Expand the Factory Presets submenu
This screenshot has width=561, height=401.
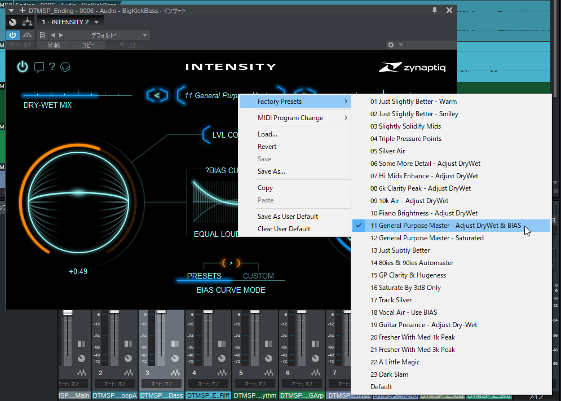[x=295, y=102]
